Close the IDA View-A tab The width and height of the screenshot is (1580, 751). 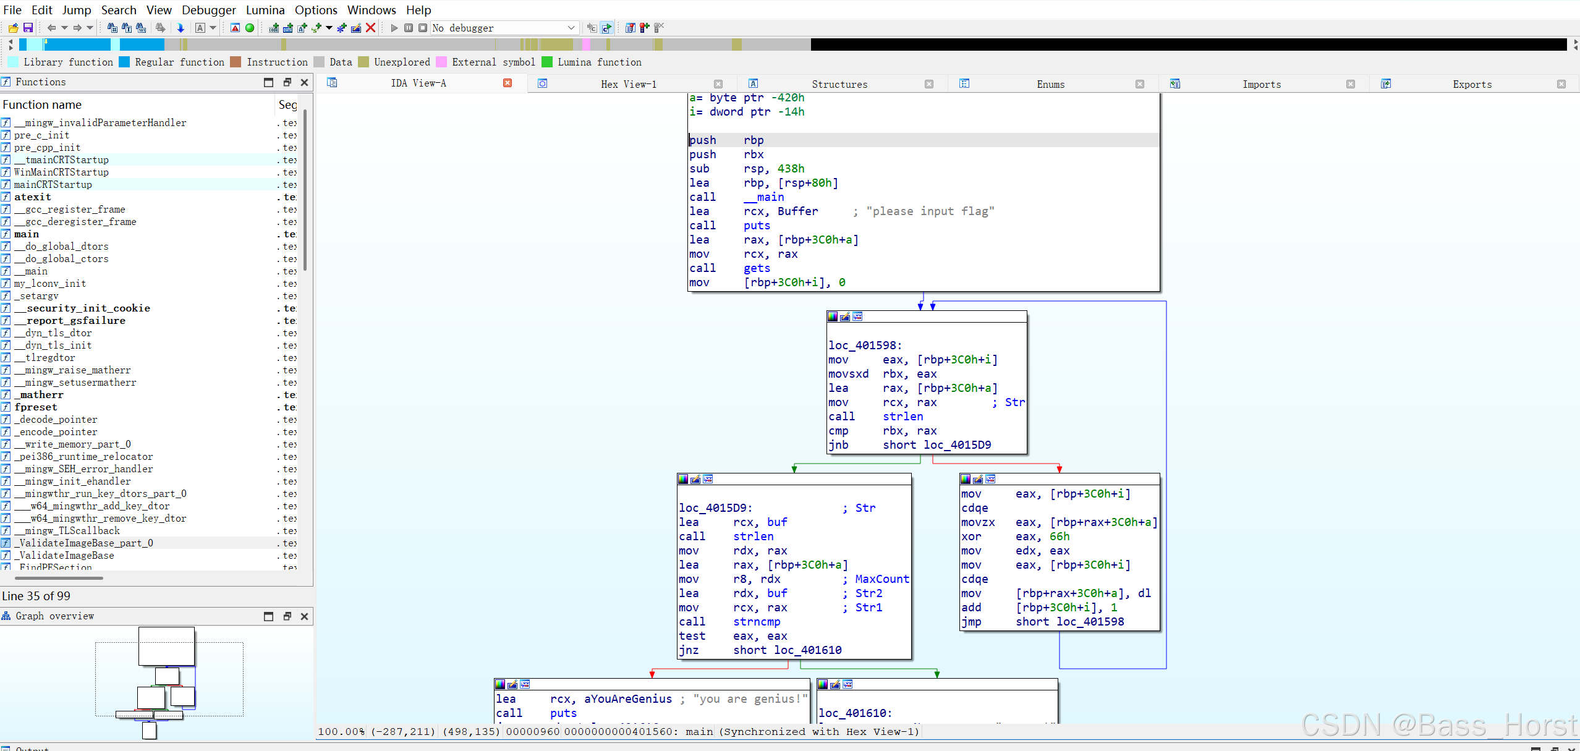pyautogui.click(x=508, y=83)
